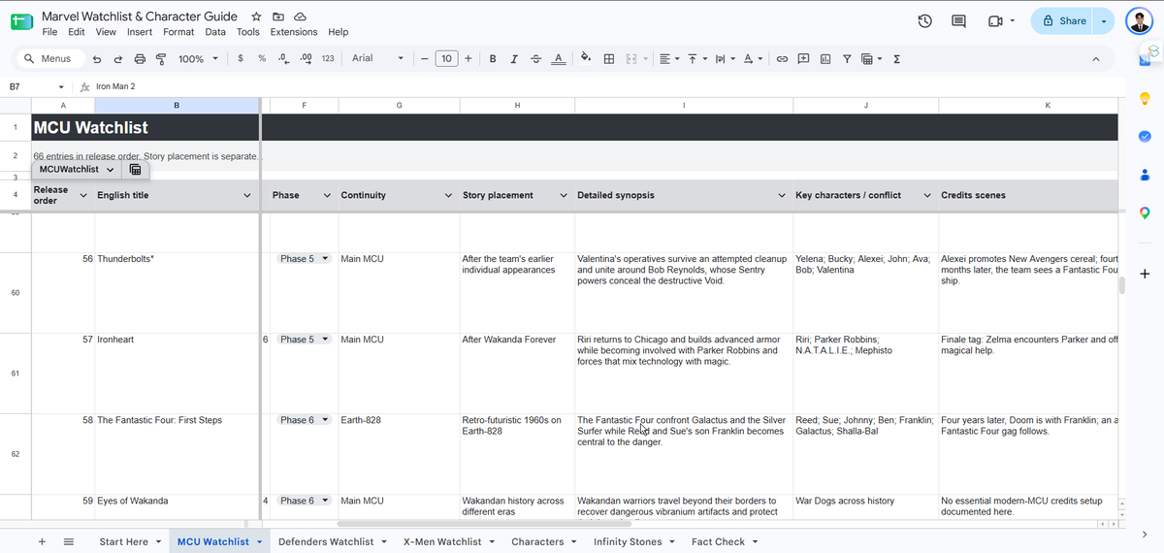Start a meeting with camera icon
The image size is (1164, 553).
[994, 21]
